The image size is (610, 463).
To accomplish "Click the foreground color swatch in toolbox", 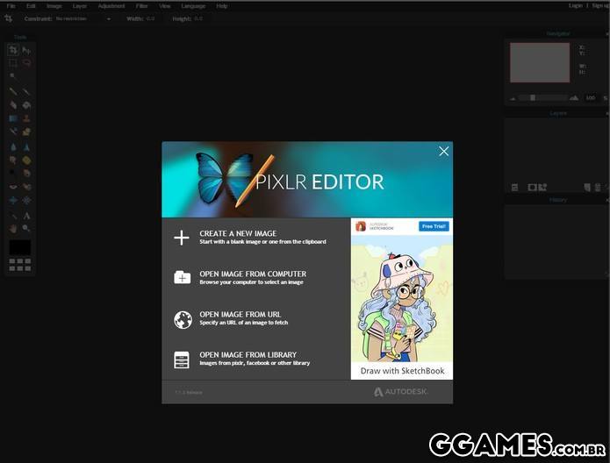I will (x=19, y=248).
